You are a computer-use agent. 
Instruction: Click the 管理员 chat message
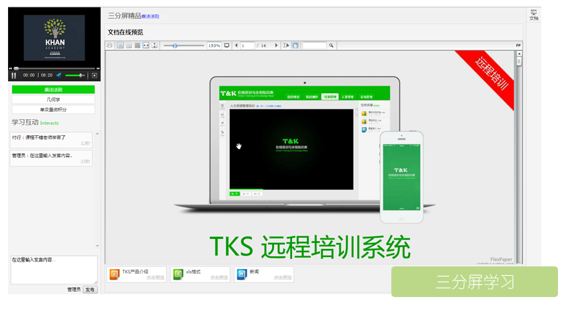[x=51, y=158]
